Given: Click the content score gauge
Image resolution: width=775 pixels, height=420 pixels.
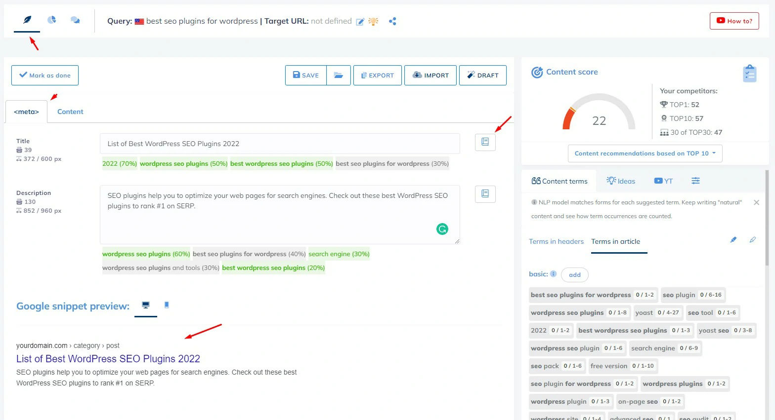Looking at the screenshot, I should tap(599, 112).
